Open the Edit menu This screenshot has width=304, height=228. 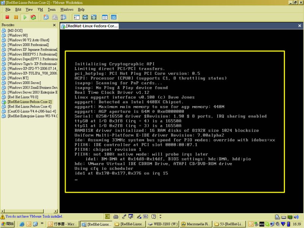tap(18, 9)
